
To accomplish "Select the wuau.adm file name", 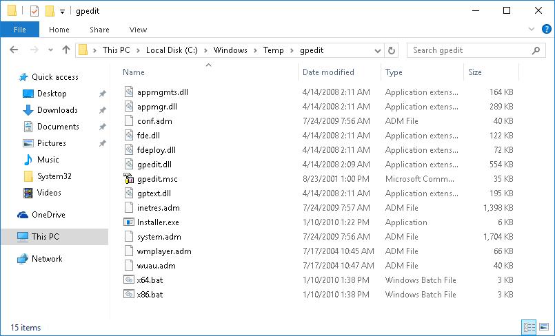I will [x=156, y=266].
